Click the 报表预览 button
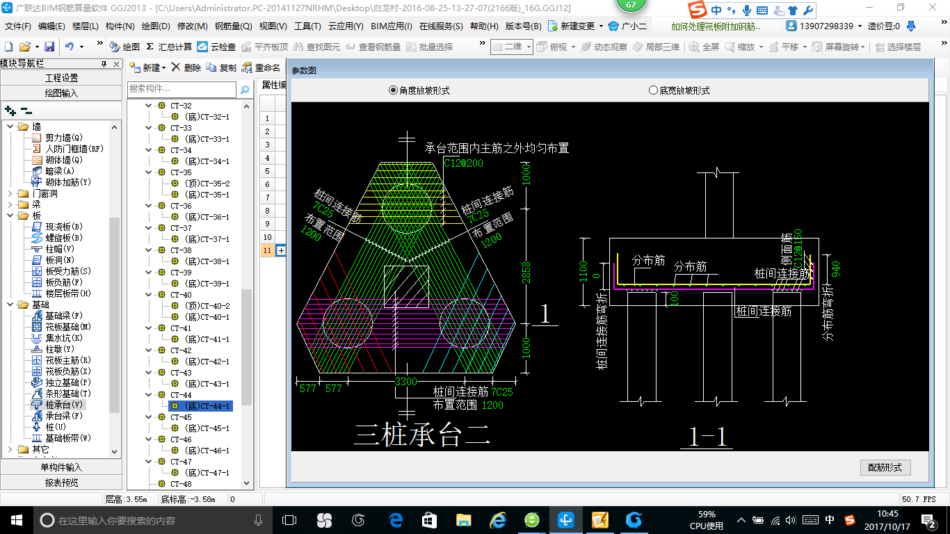The height and width of the screenshot is (534, 950). 61,482
